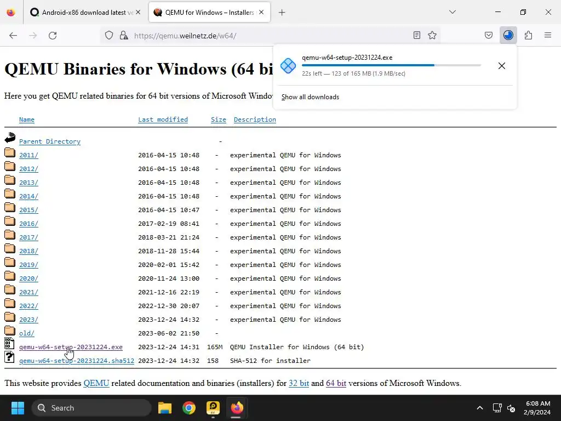The width and height of the screenshot is (561, 421).
Task: Click Show all downloads
Action: pos(310,97)
